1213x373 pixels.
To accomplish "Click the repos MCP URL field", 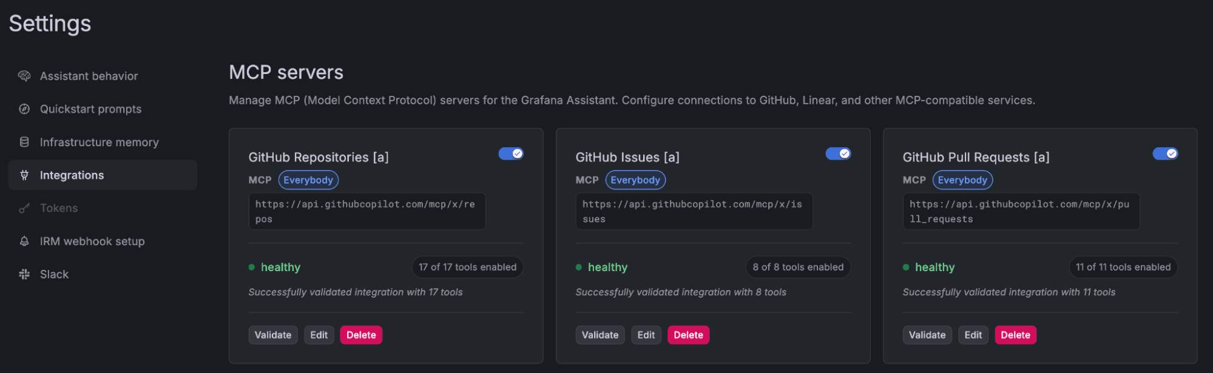I will (x=367, y=212).
